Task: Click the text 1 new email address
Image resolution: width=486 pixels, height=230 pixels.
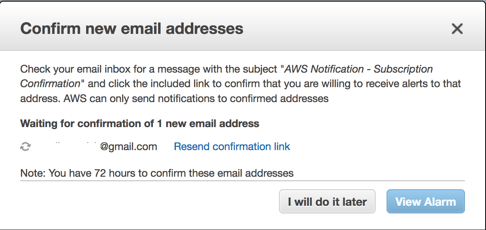Action: (208, 123)
